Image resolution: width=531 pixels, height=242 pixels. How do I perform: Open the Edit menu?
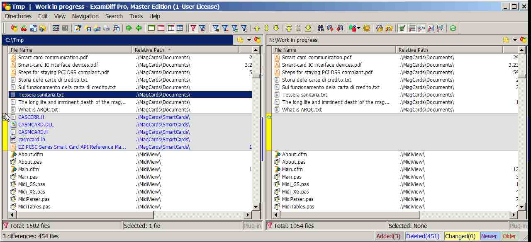pyautogui.click(x=43, y=16)
